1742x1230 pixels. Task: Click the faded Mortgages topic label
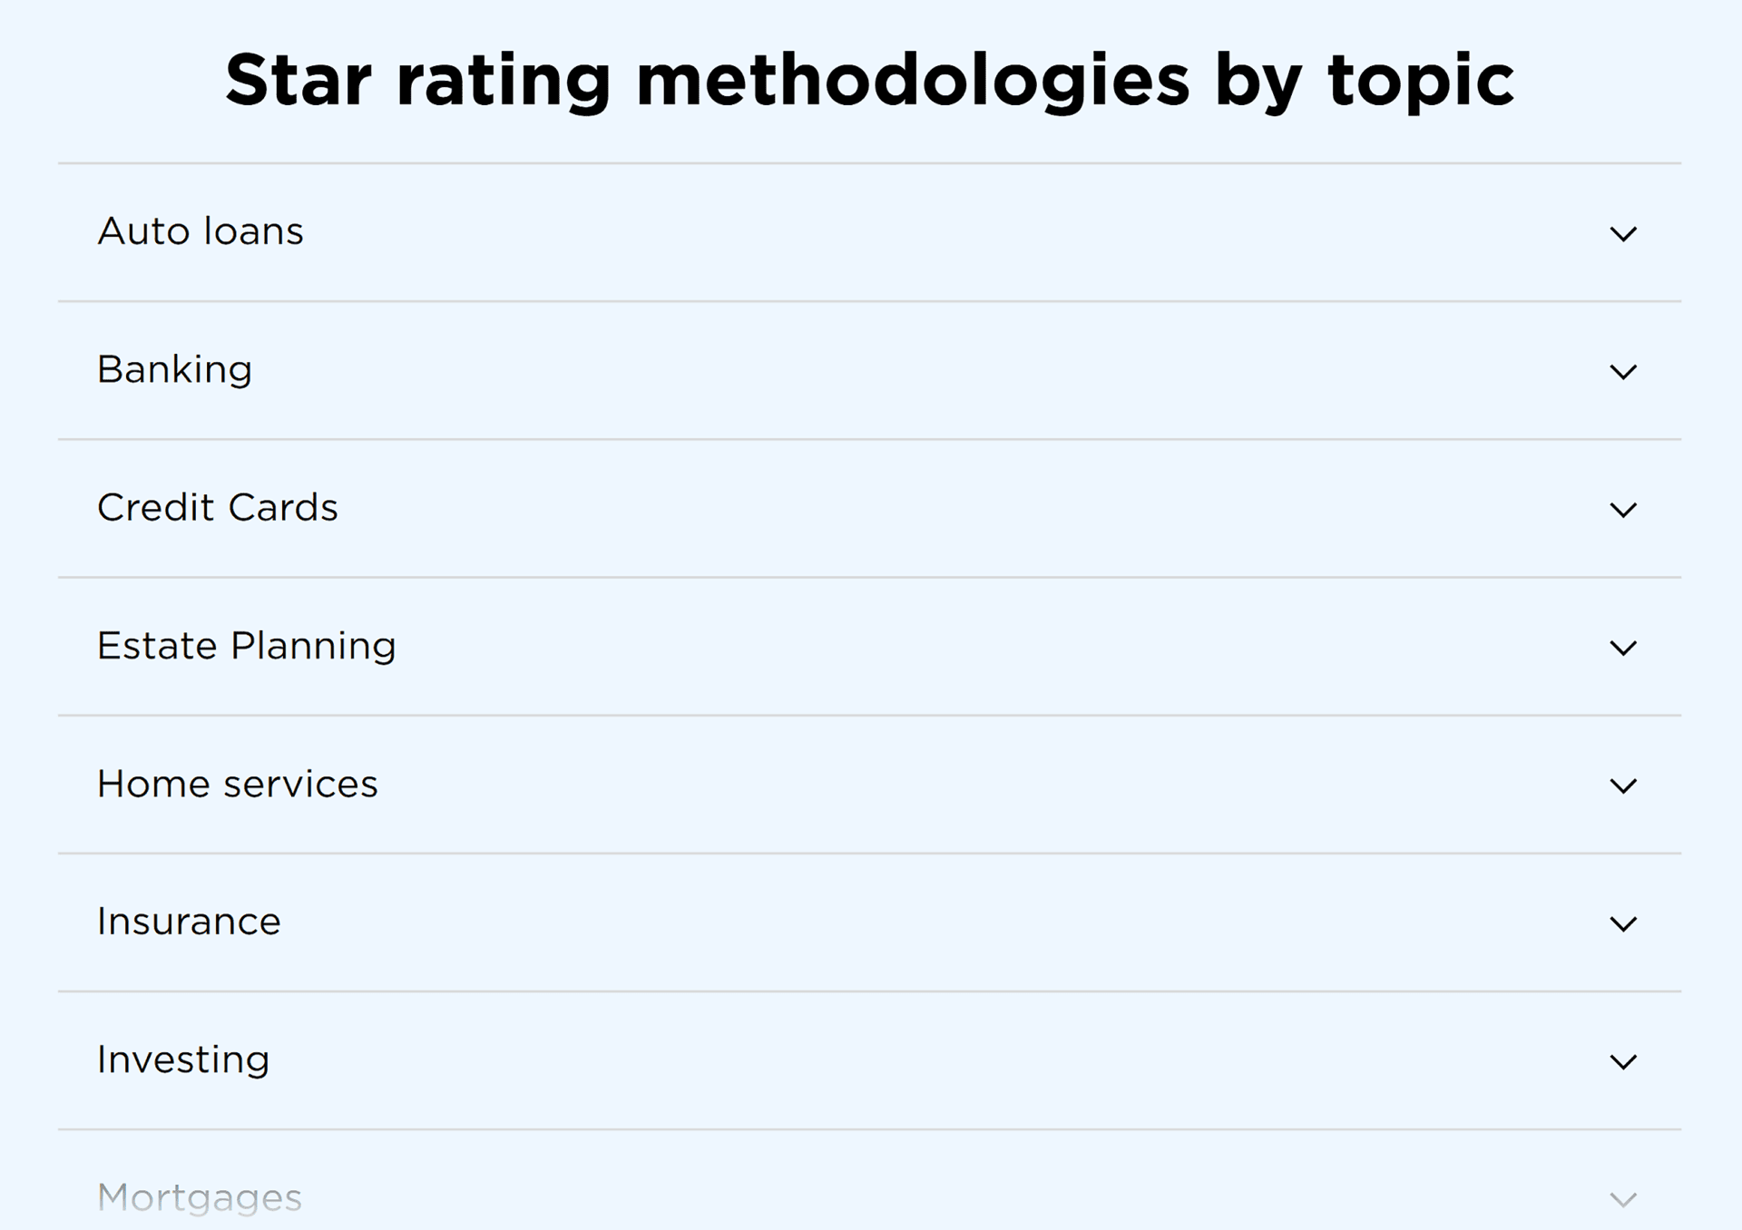click(x=200, y=1197)
